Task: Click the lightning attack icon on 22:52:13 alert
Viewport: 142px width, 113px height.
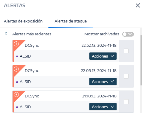Action: pyautogui.click(x=16, y=44)
